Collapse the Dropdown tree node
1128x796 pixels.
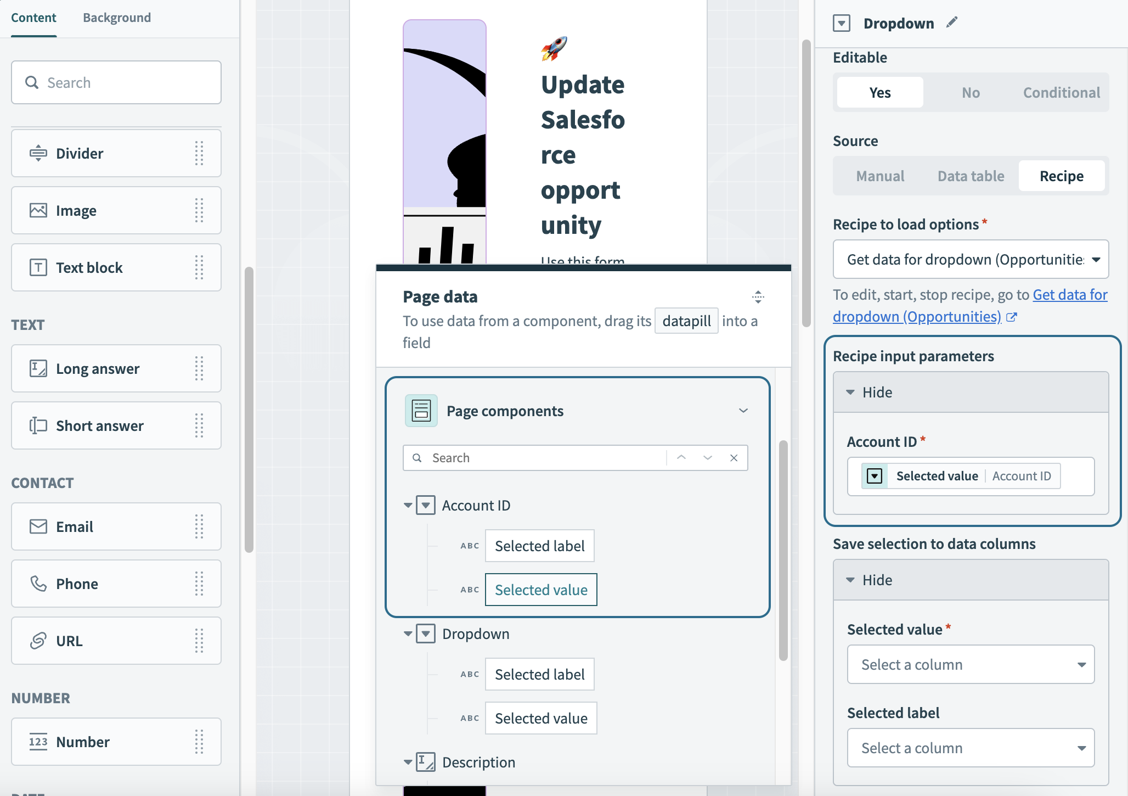tap(408, 634)
